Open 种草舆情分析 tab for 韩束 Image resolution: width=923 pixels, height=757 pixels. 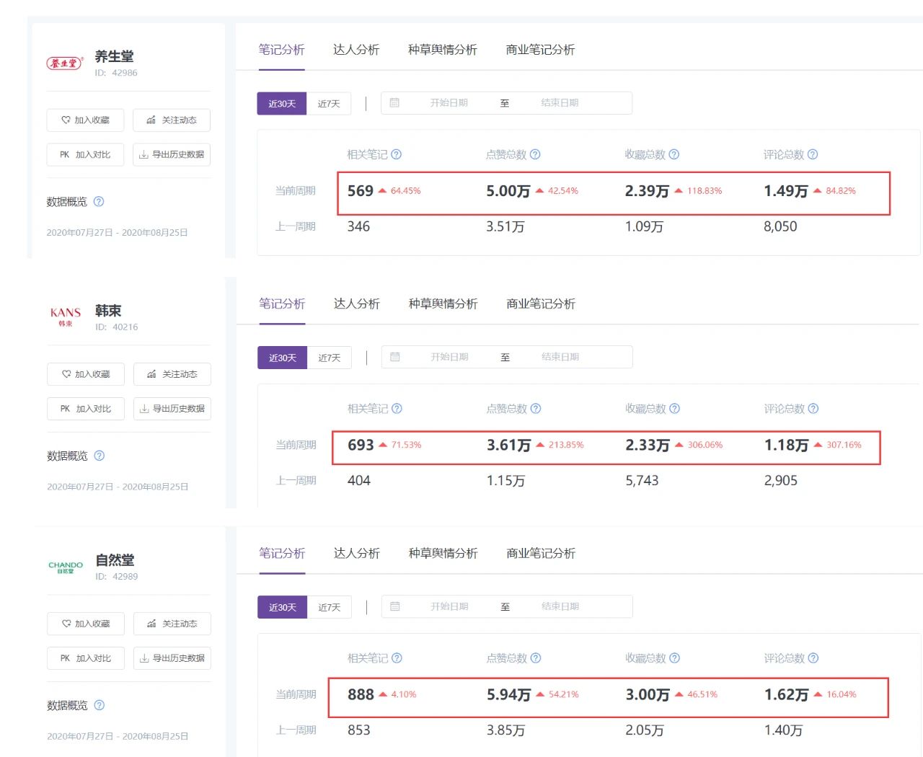coord(443,304)
